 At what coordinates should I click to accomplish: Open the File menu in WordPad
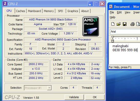pos(112,12)
